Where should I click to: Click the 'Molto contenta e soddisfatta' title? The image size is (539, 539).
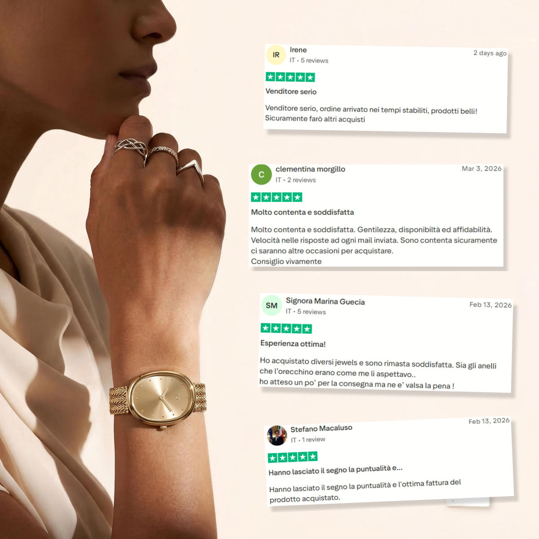pyautogui.click(x=302, y=212)
